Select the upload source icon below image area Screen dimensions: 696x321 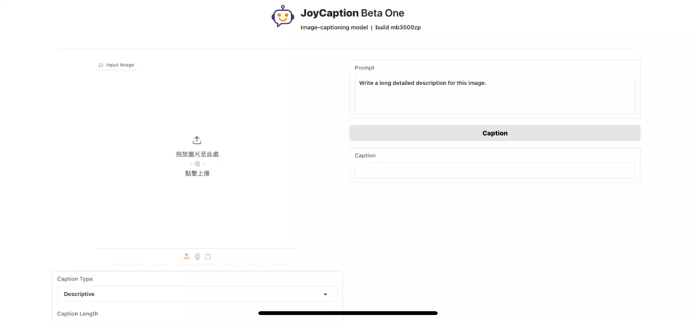point(187,256)
